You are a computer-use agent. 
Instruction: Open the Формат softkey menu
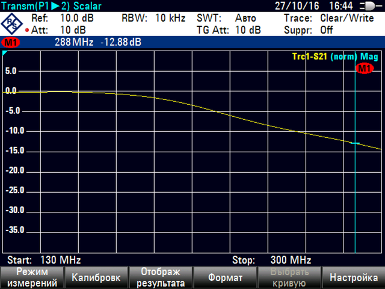(225, 278)
